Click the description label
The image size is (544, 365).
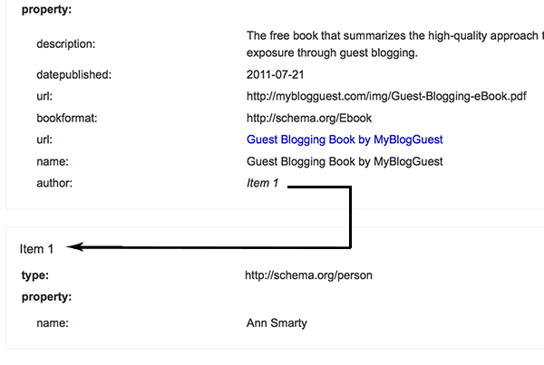pos(66,44)
